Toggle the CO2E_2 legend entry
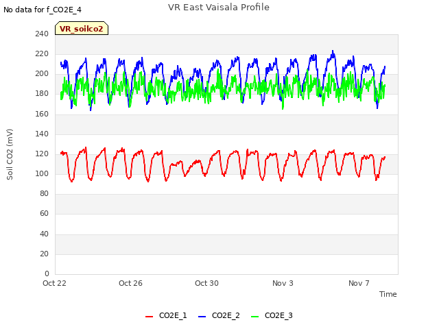This screenshot has height=329, width=439. (x=219, y=315)
